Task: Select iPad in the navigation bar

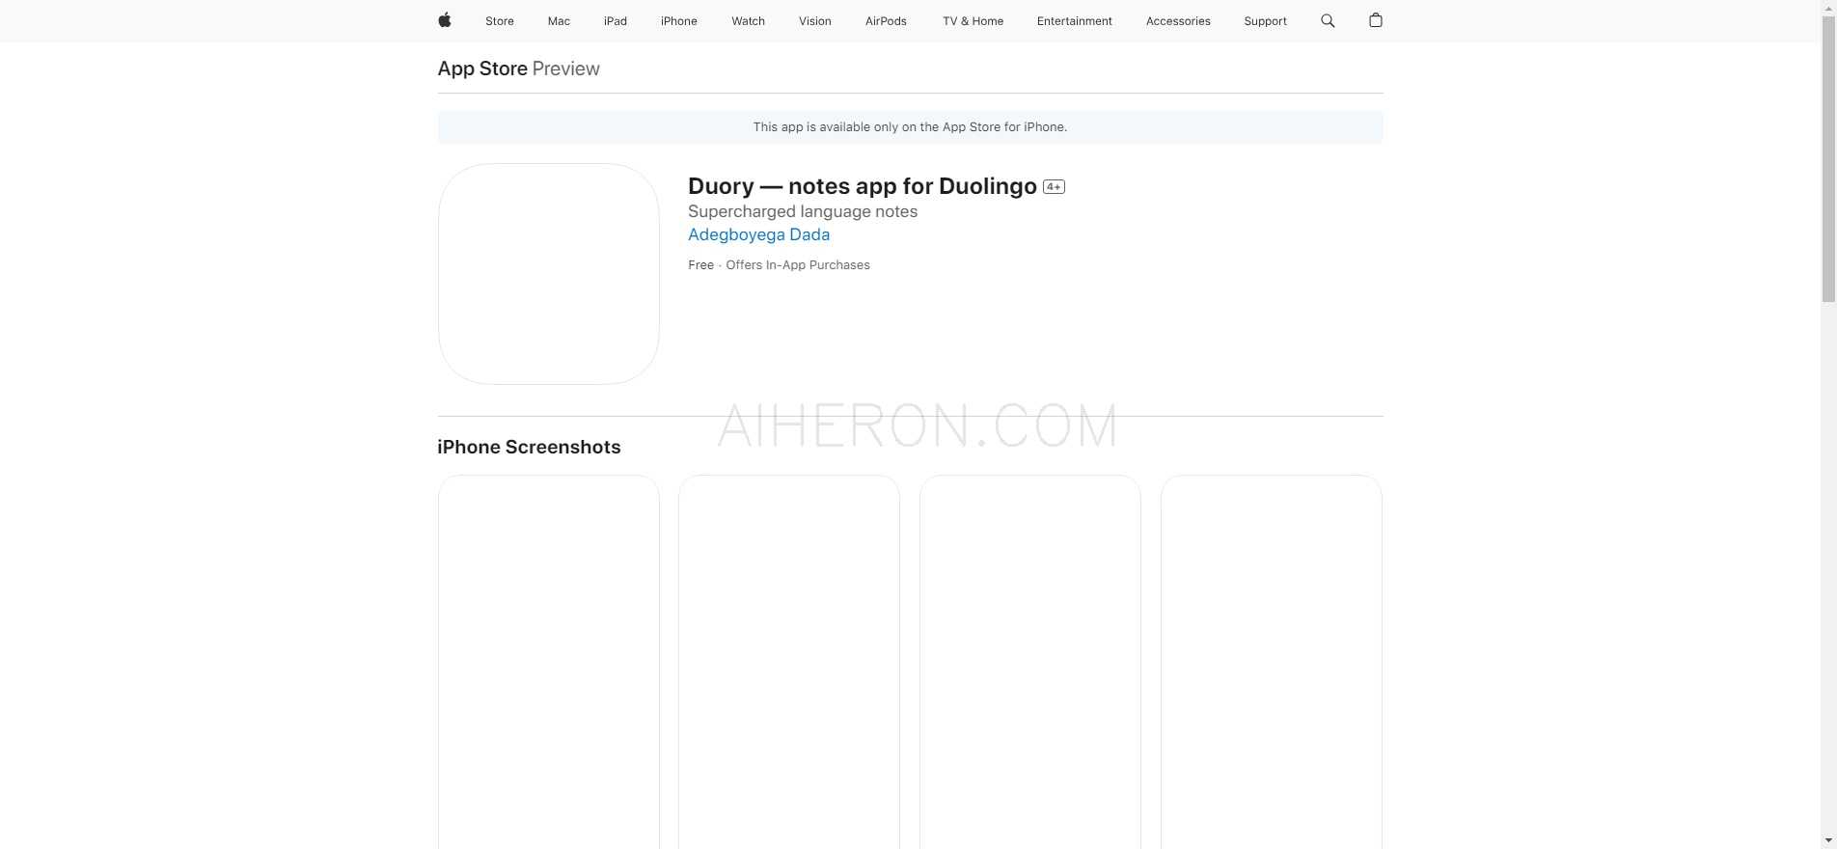Action: [x=616, y=21]
